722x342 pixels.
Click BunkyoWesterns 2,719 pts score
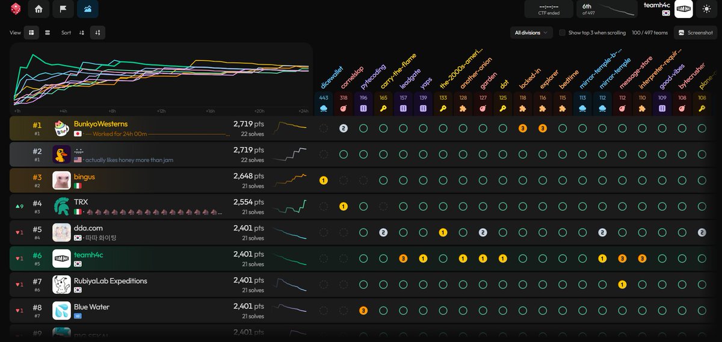pyautogui.click(x=248, y=123)
